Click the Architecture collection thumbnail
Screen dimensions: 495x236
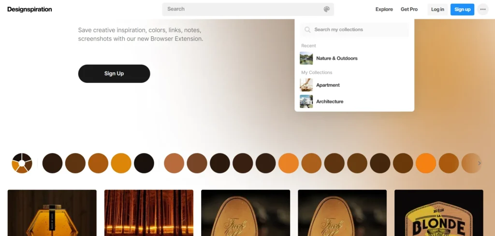(x=306, y=101)
